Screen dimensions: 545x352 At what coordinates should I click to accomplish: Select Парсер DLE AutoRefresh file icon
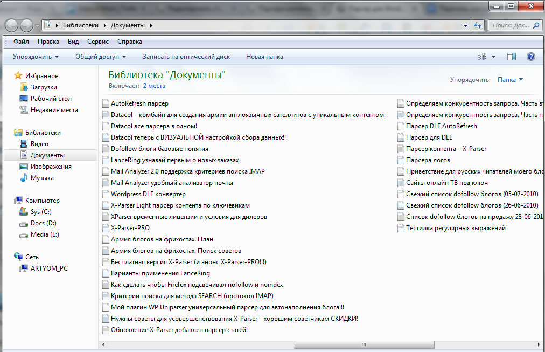401,126
